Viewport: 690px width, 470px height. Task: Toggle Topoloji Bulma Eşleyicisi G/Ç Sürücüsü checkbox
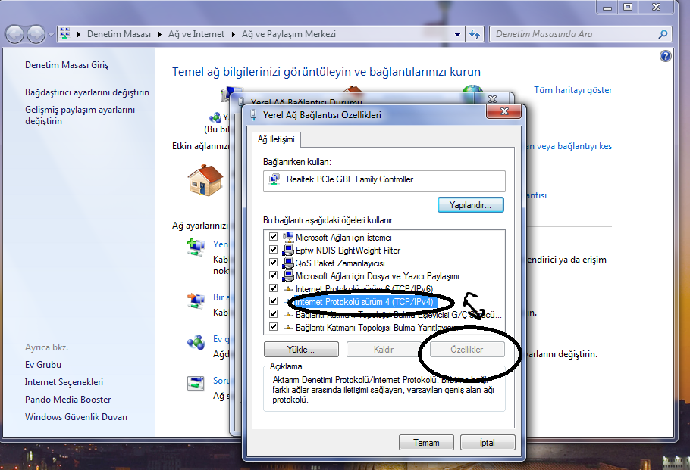click(273, 314)
